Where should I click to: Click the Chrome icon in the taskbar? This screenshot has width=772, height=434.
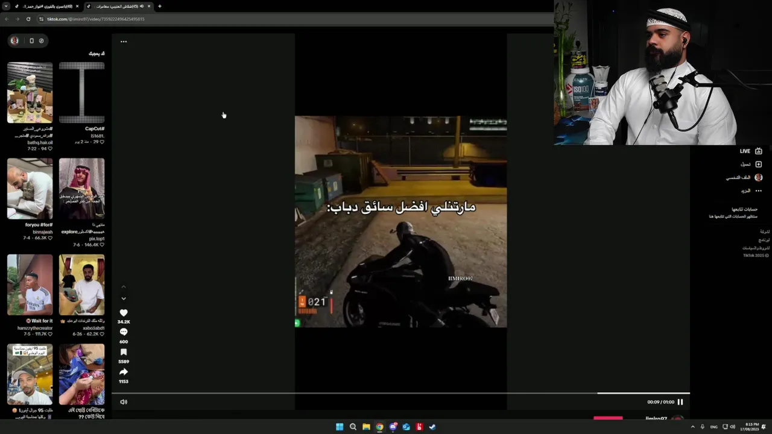point(379,427)
